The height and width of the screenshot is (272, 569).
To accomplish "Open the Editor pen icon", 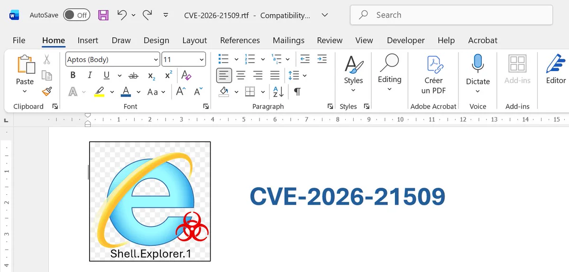I will 556,63.
